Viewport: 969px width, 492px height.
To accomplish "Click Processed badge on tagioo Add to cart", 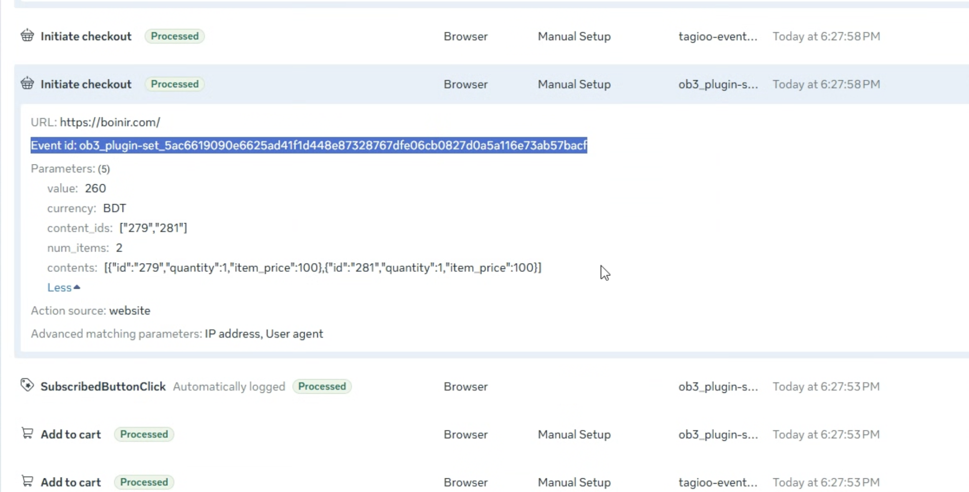I will (x=144, y=482).
